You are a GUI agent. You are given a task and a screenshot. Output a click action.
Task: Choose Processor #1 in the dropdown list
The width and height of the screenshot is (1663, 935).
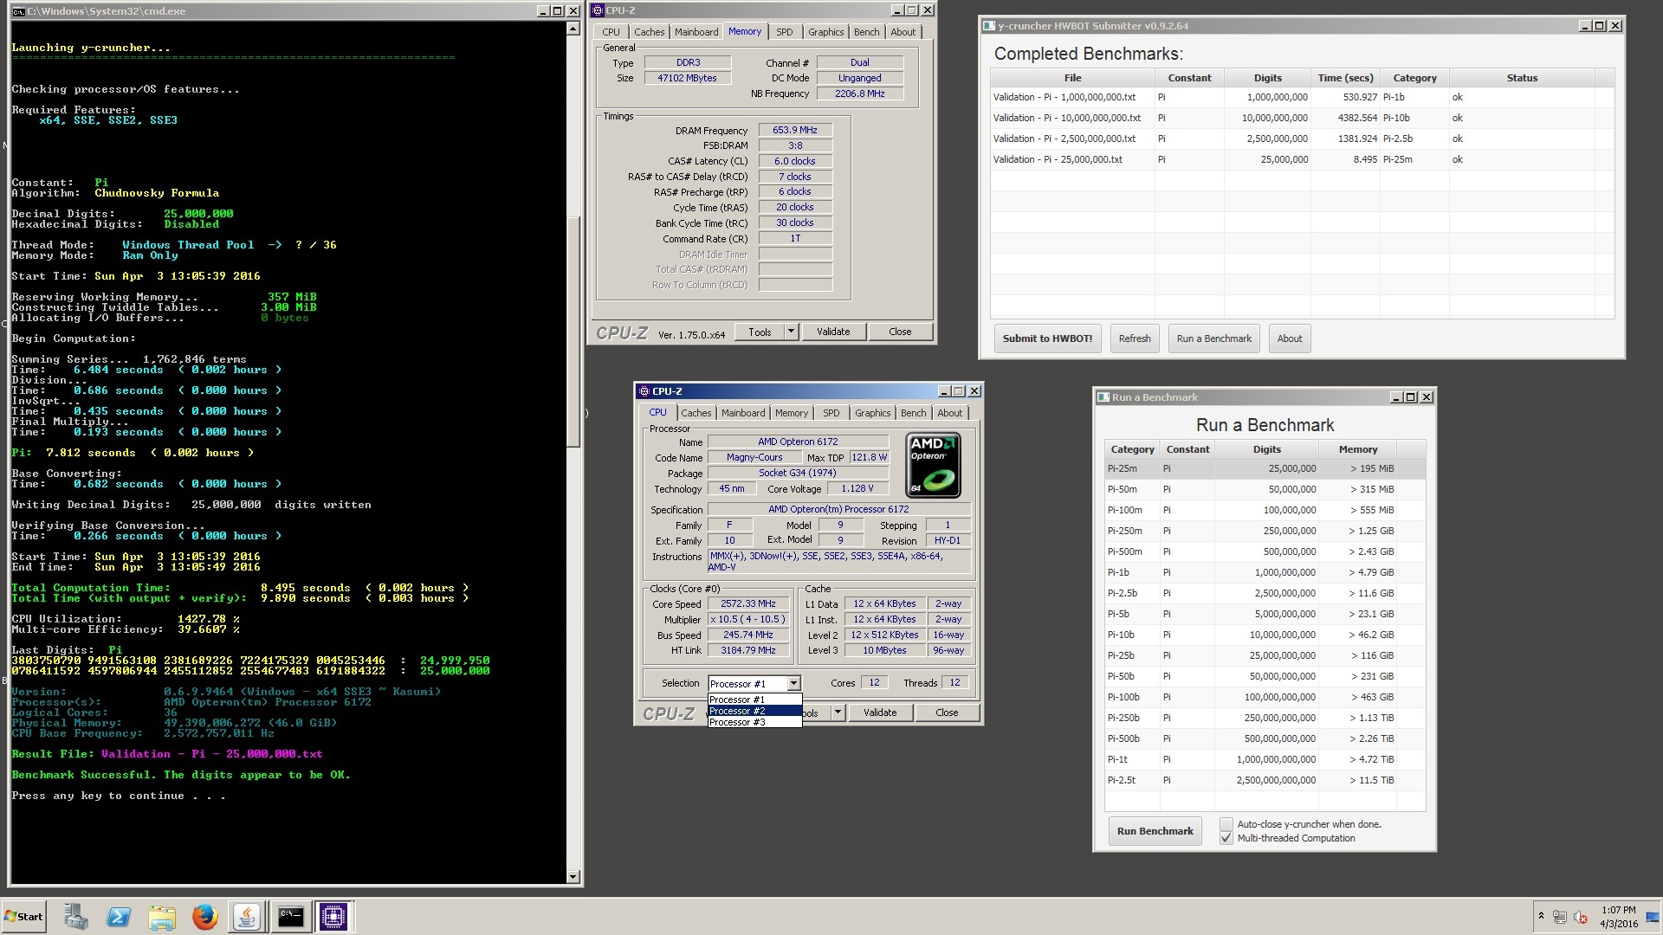[754, 700]
